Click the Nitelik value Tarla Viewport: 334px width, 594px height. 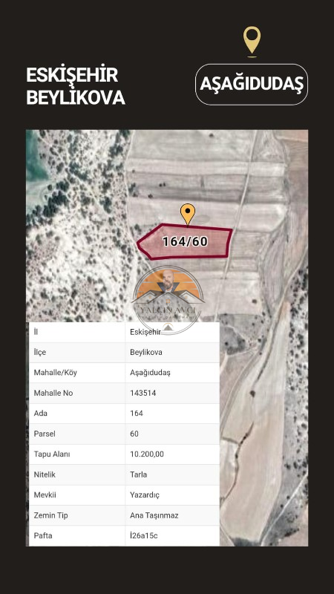(x=138, y=474)
